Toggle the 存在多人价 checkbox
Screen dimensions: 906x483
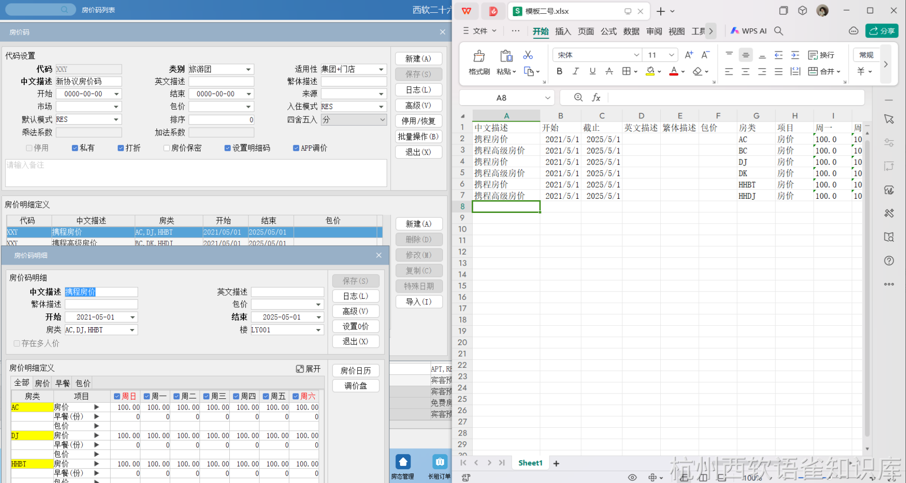(17, 343)
